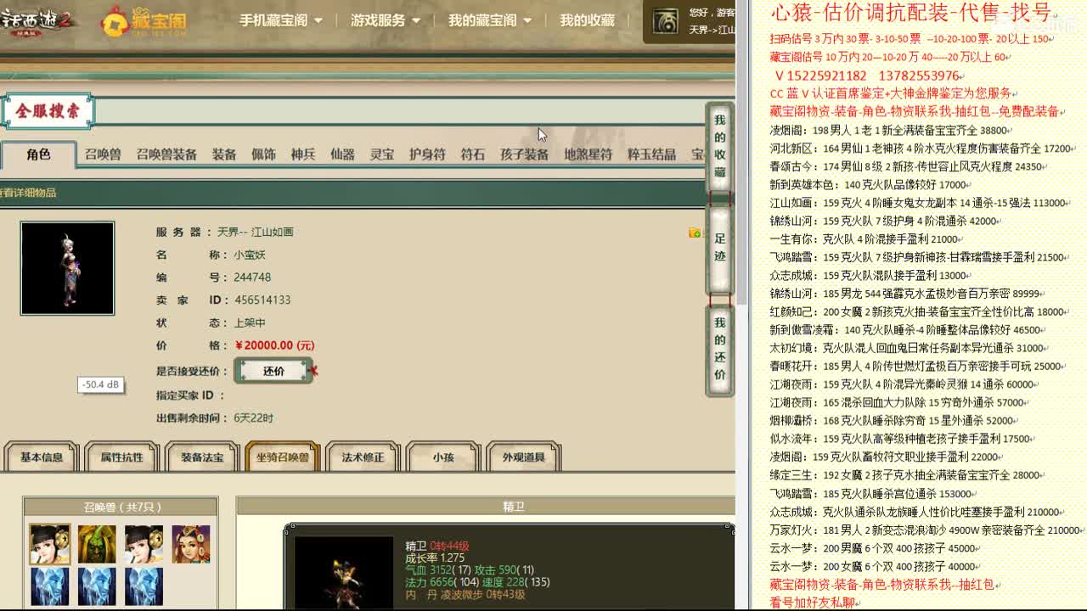
Task: Click the price ¥20000.00 (元)
Action: 274,345
